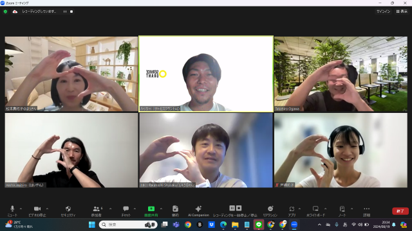Open File Explorer from taskbar

(x=235, y=225)
